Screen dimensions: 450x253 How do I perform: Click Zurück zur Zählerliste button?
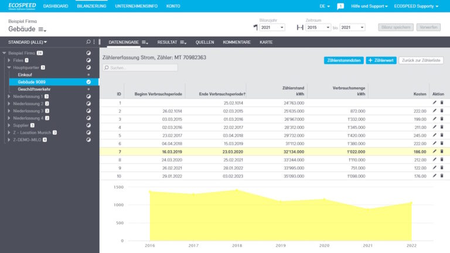(x=422, y=60)
